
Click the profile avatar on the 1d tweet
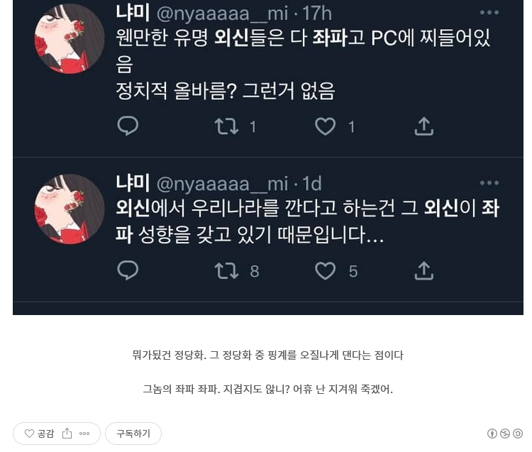[x=70, y=209]
